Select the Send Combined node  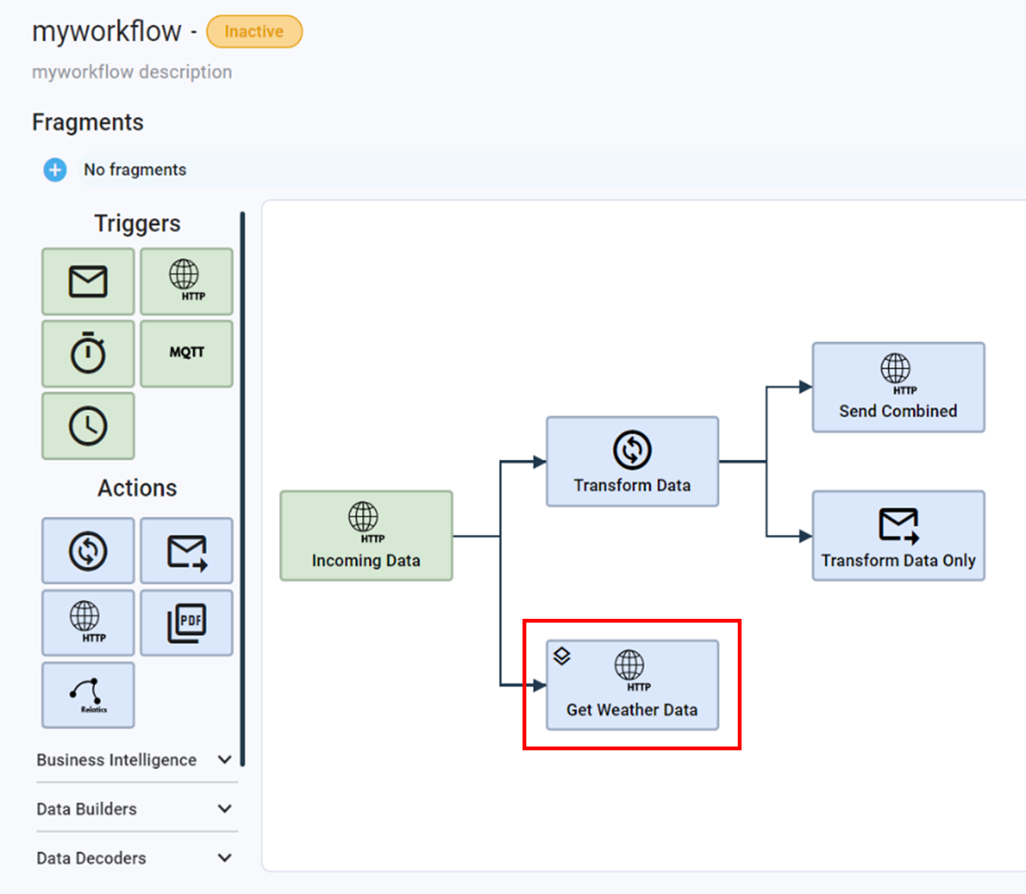(x=897, y=388)
